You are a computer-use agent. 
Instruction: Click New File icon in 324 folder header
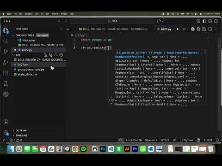click(45, 55)
